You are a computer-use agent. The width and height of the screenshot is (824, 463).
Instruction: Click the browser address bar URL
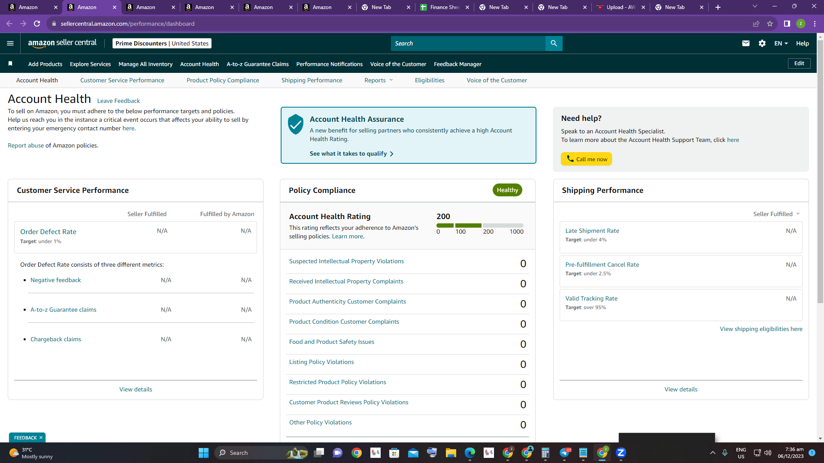127,24
